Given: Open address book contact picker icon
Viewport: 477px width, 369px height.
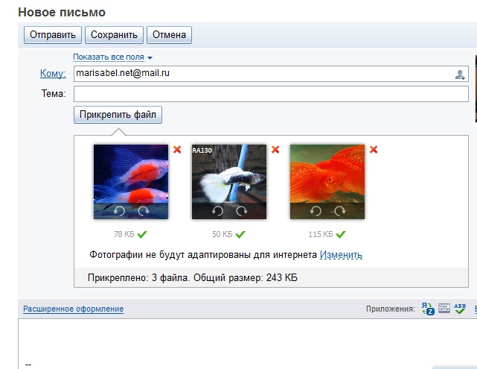Looking at the screenshot, I should [x=460, y=74].
